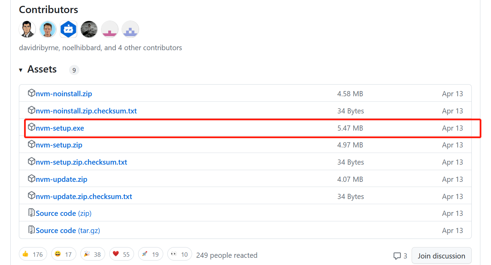Click the Join discussion button

[x=442, y=256]
